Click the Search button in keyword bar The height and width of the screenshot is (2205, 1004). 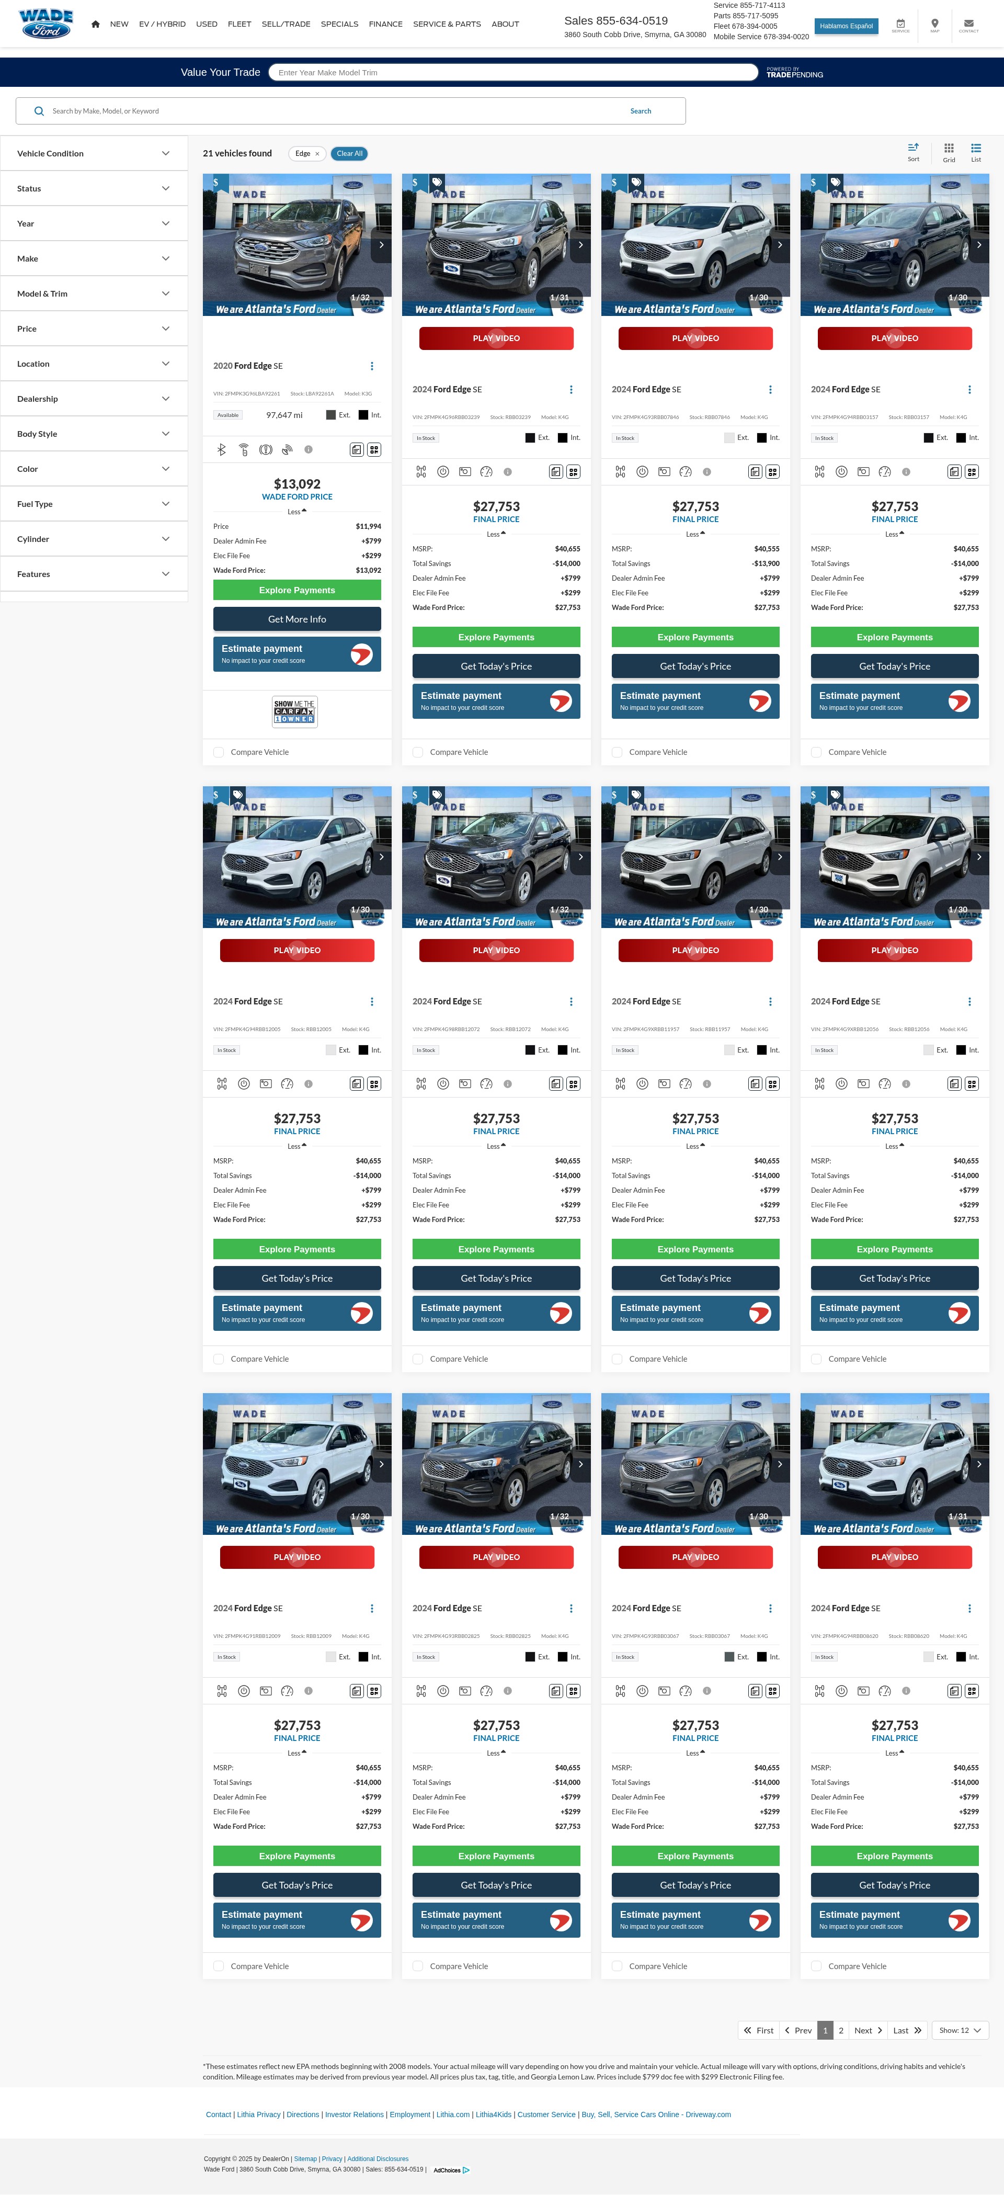pyautogui.click(x=640, y=111)
